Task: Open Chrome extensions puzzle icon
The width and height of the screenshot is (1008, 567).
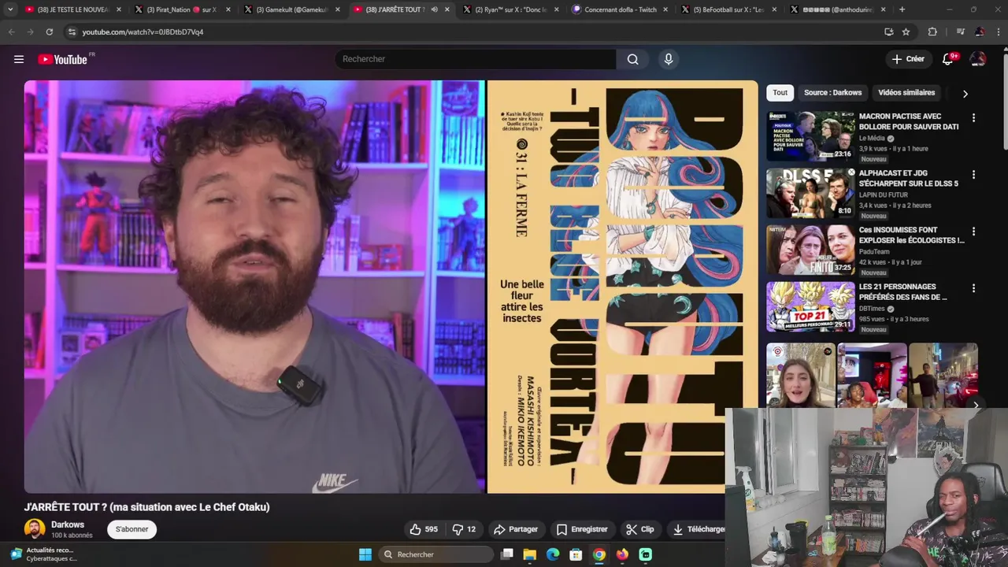Action: click(x=932, y=31)
